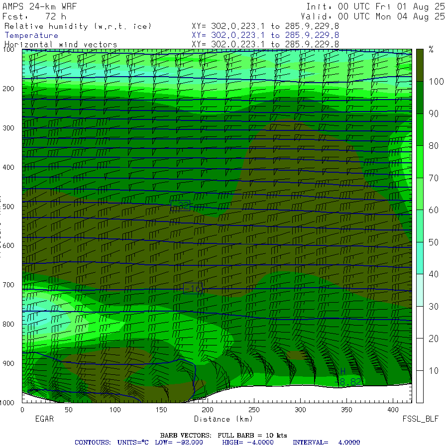Click the '-16' temperature contour label
The height and width of the screenshot is (448, 448).
(x=193, y=289)
